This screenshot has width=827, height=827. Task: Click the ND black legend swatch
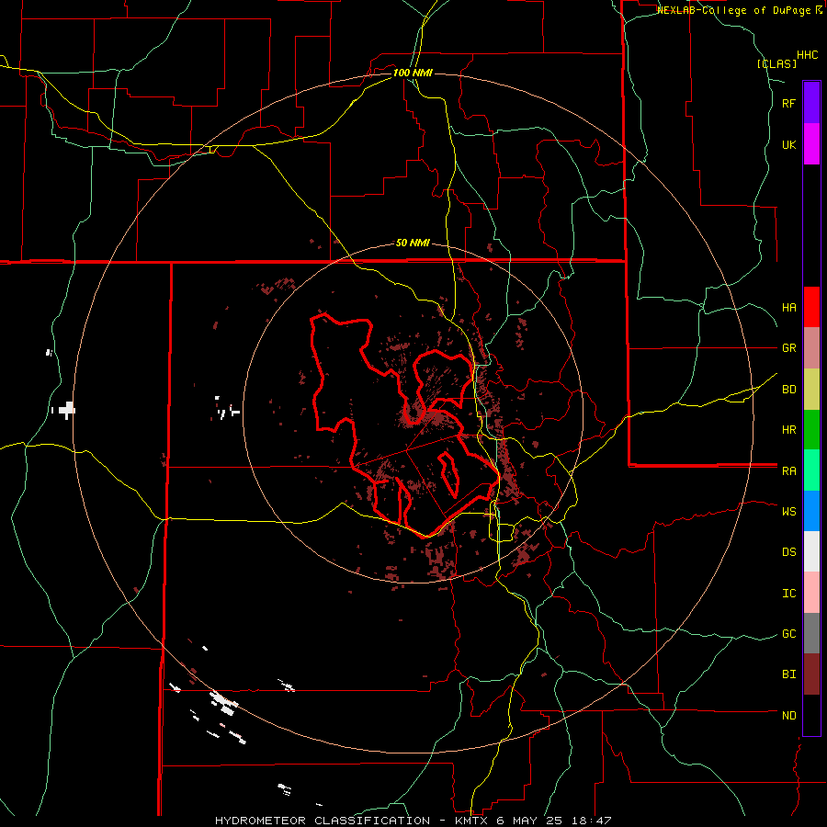point(811,715)
